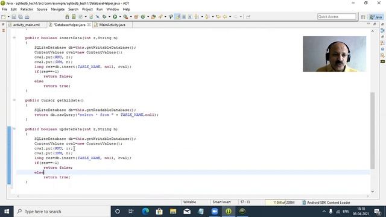Click the Print icon in toolbar
This screenshot has width=386, height=217.
(x=27, y=17)
